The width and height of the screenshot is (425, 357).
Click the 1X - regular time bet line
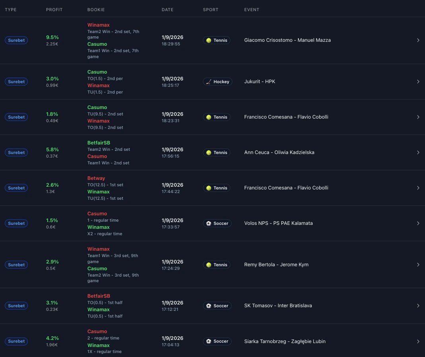tap(104, 351)
